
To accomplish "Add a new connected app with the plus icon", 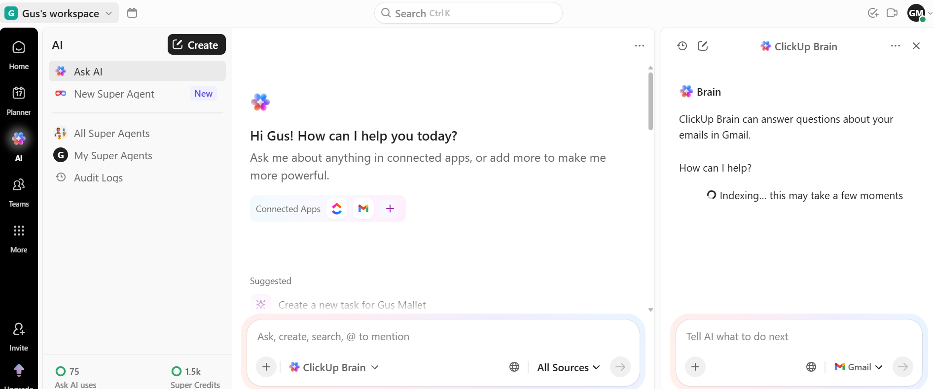I will point(390,208).
